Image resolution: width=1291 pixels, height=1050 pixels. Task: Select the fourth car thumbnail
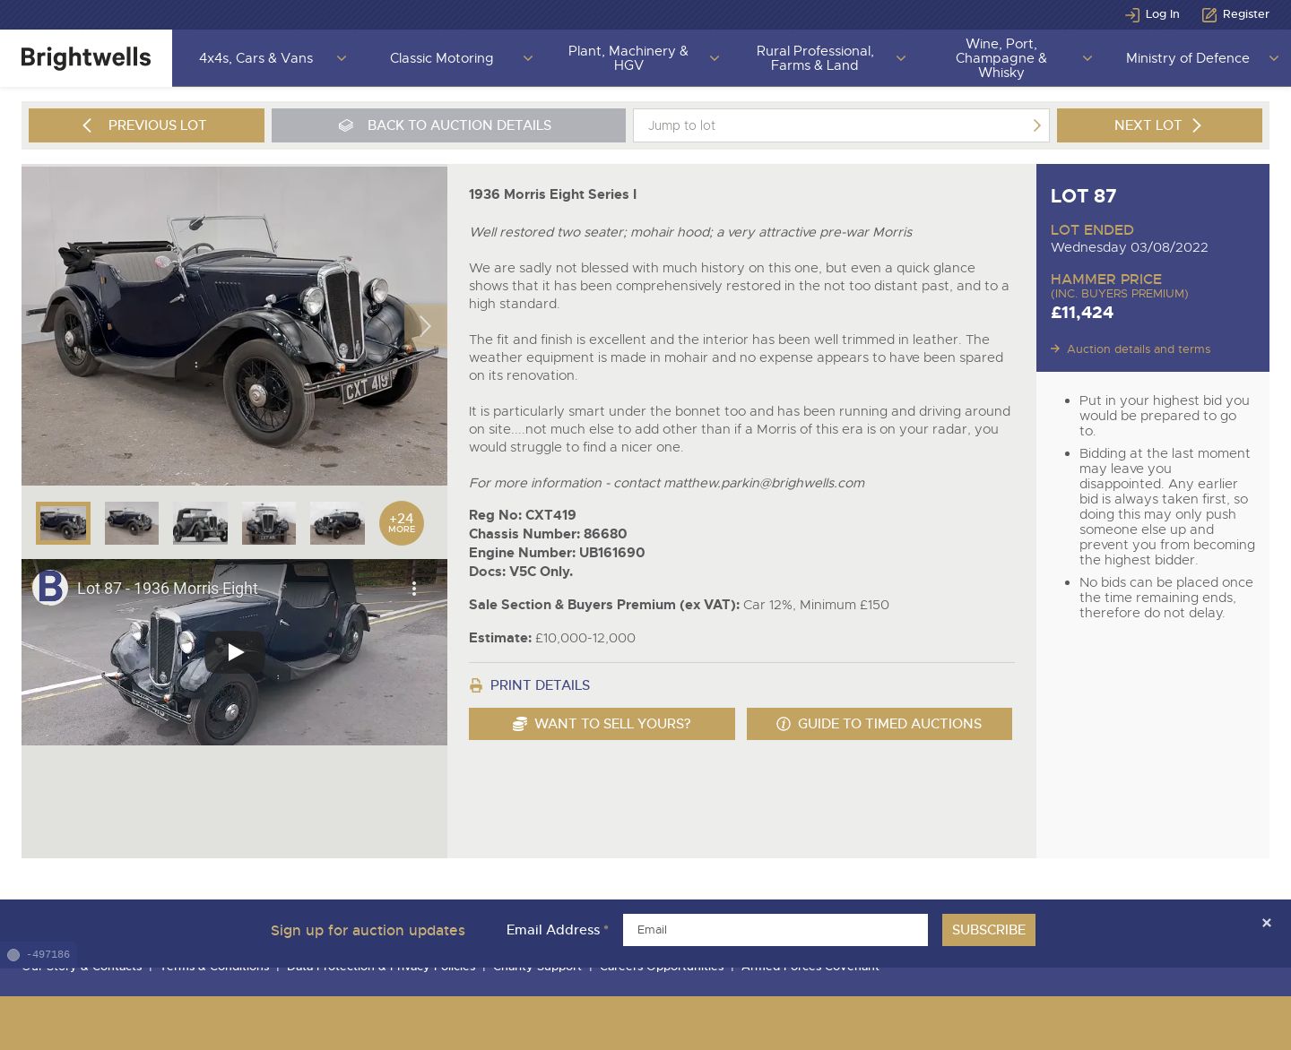(x=269, y=523)
